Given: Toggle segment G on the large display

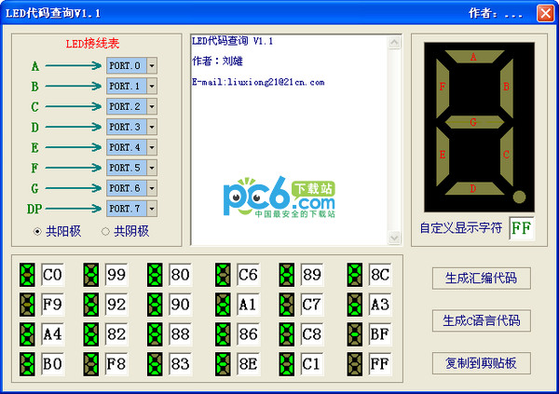Looking at the screenshot, I should 474,122.
